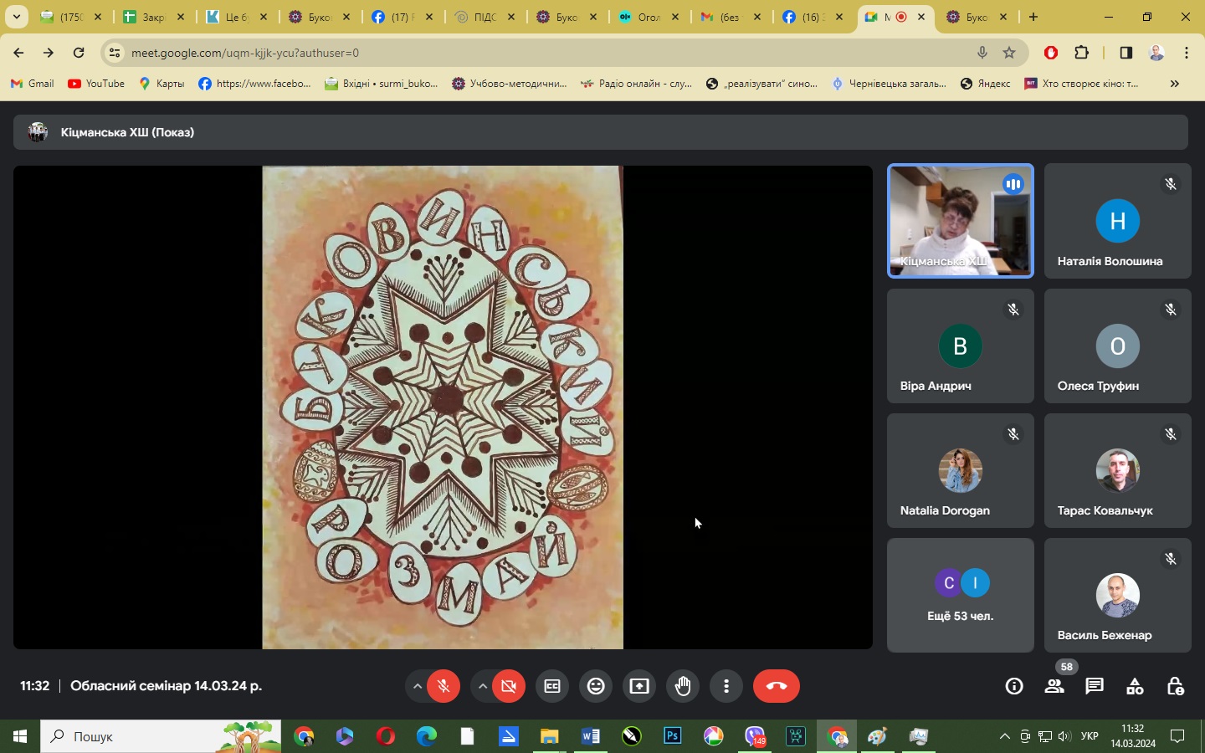Click the volume icon in system tray

1064,736
